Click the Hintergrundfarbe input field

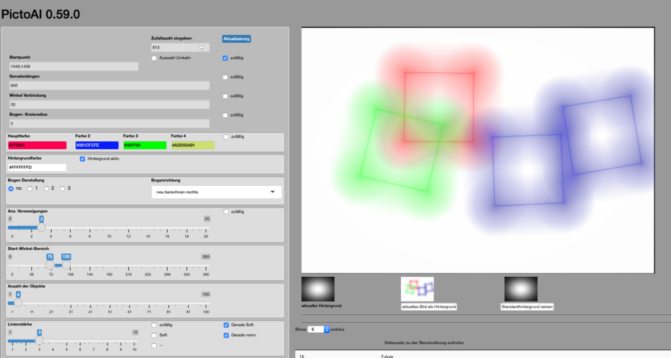point(37,168)
